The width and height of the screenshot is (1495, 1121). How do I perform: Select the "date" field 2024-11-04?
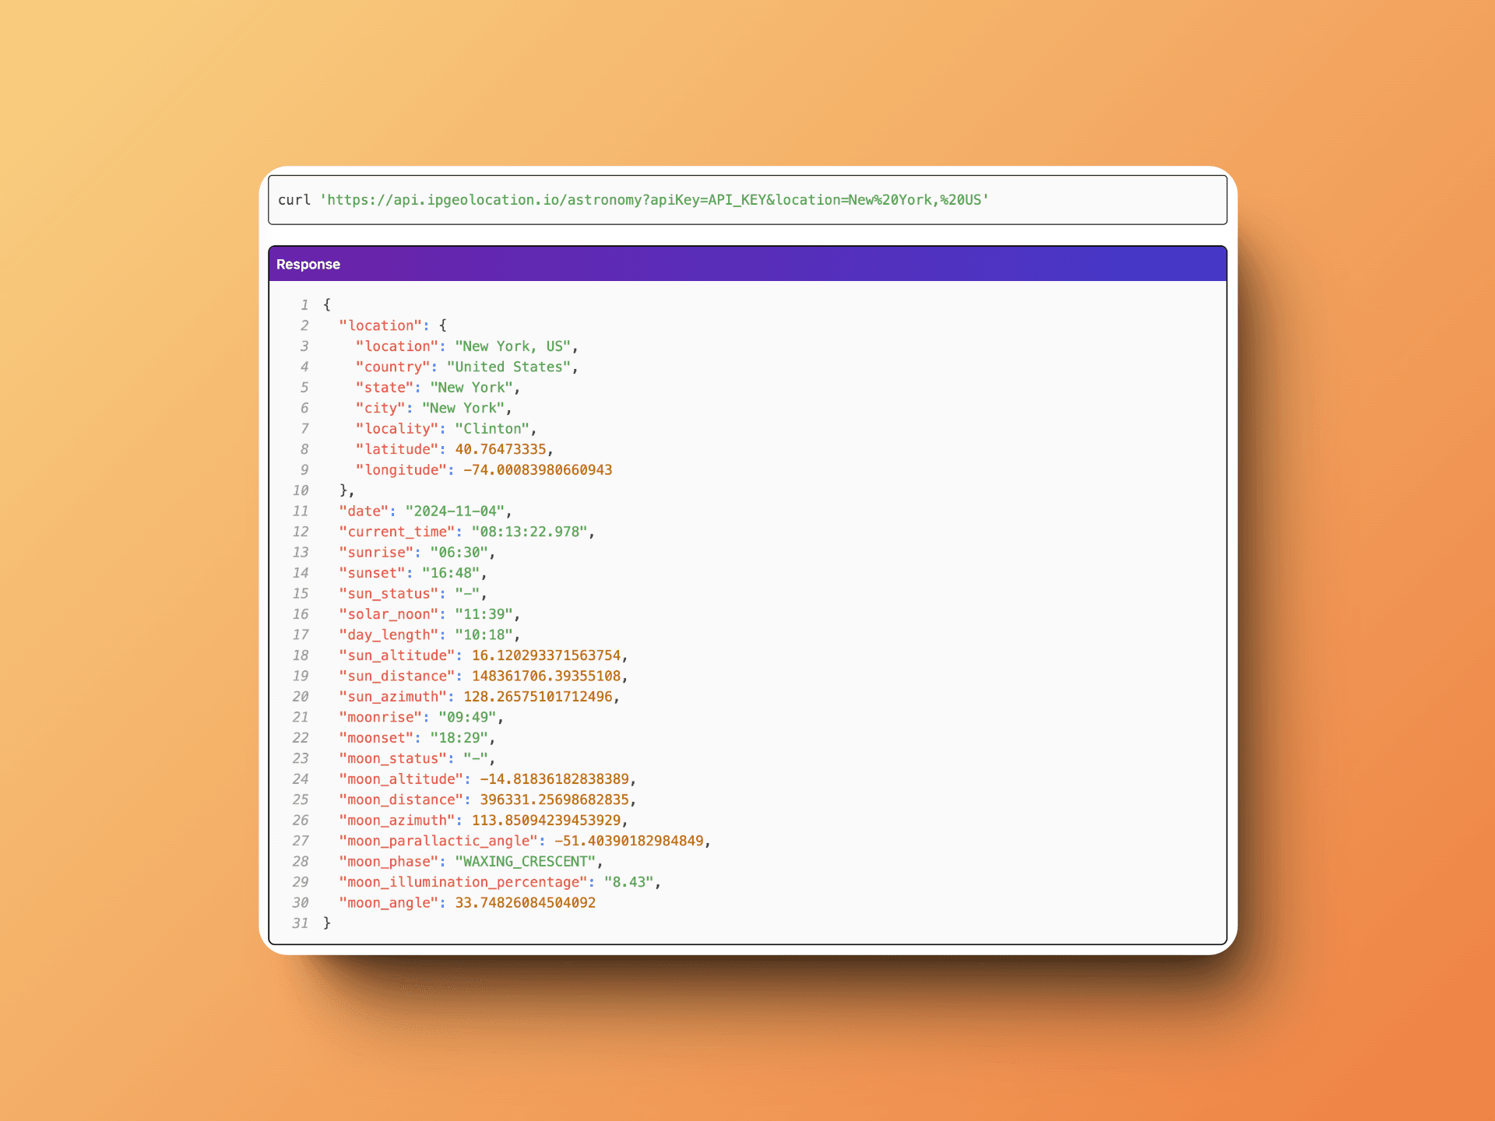(x=455, y=511)
